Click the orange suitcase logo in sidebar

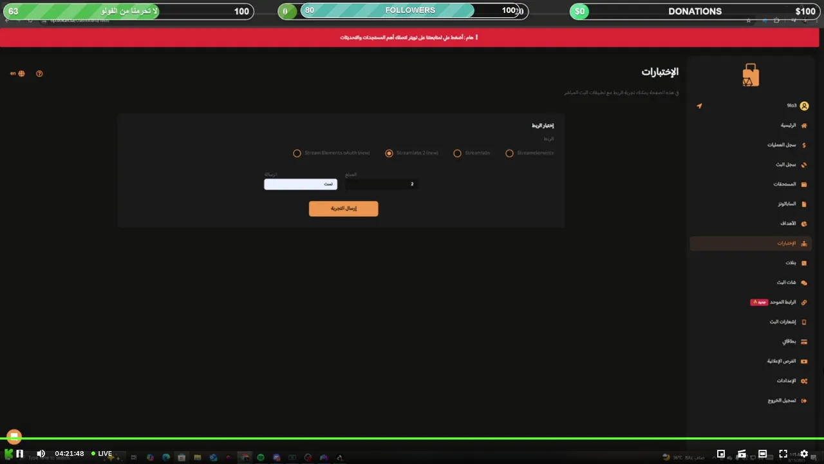click(x=751, y=75)
